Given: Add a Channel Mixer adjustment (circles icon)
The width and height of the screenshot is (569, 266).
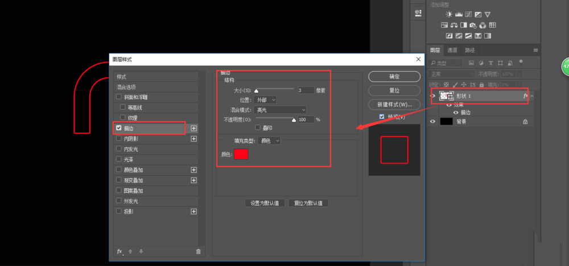Looking at the screenshot, I should click(483, 25).
